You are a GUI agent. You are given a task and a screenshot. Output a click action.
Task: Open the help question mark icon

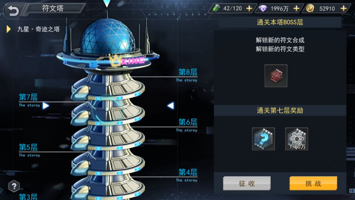(14, 186)
